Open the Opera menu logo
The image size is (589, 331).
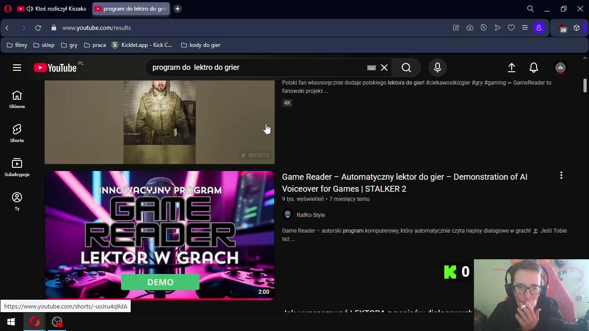[x=7, y=9]
